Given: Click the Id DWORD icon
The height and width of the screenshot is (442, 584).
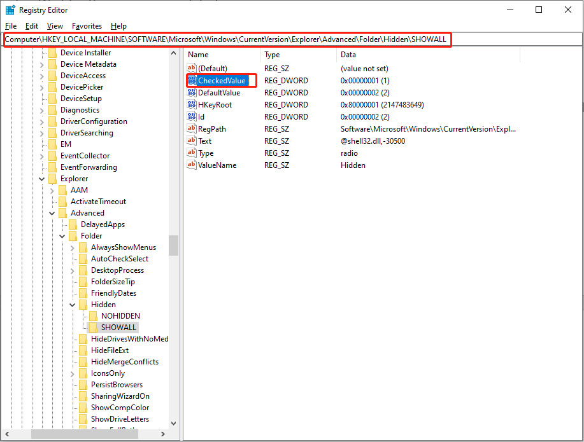Looking at the screenshot, I should click(192, 117).
